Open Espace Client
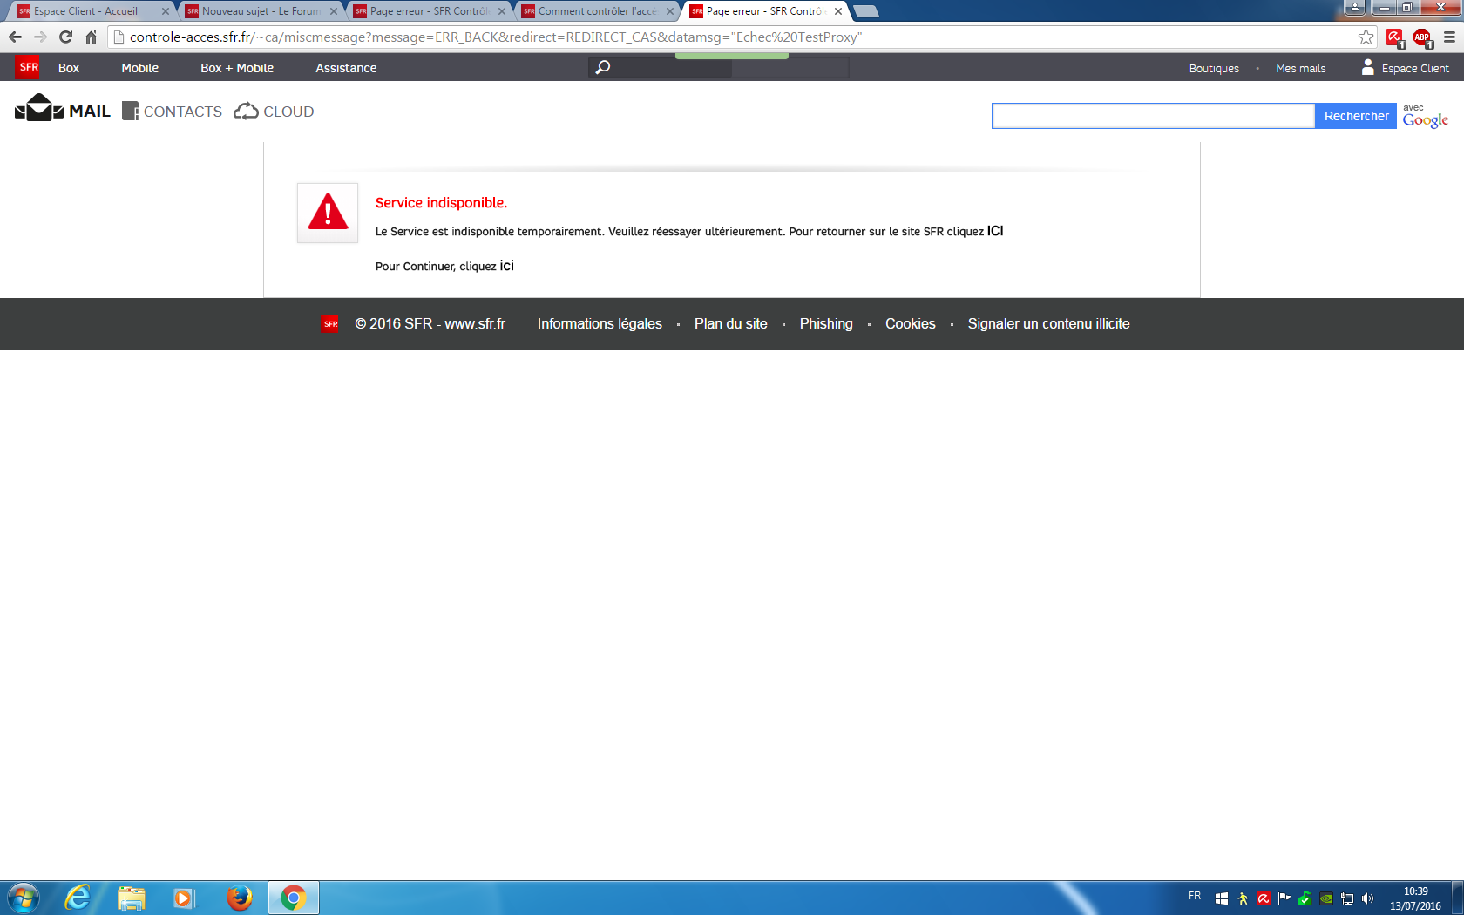Viewport: 1464px width, 915px height. (1406, 68)
